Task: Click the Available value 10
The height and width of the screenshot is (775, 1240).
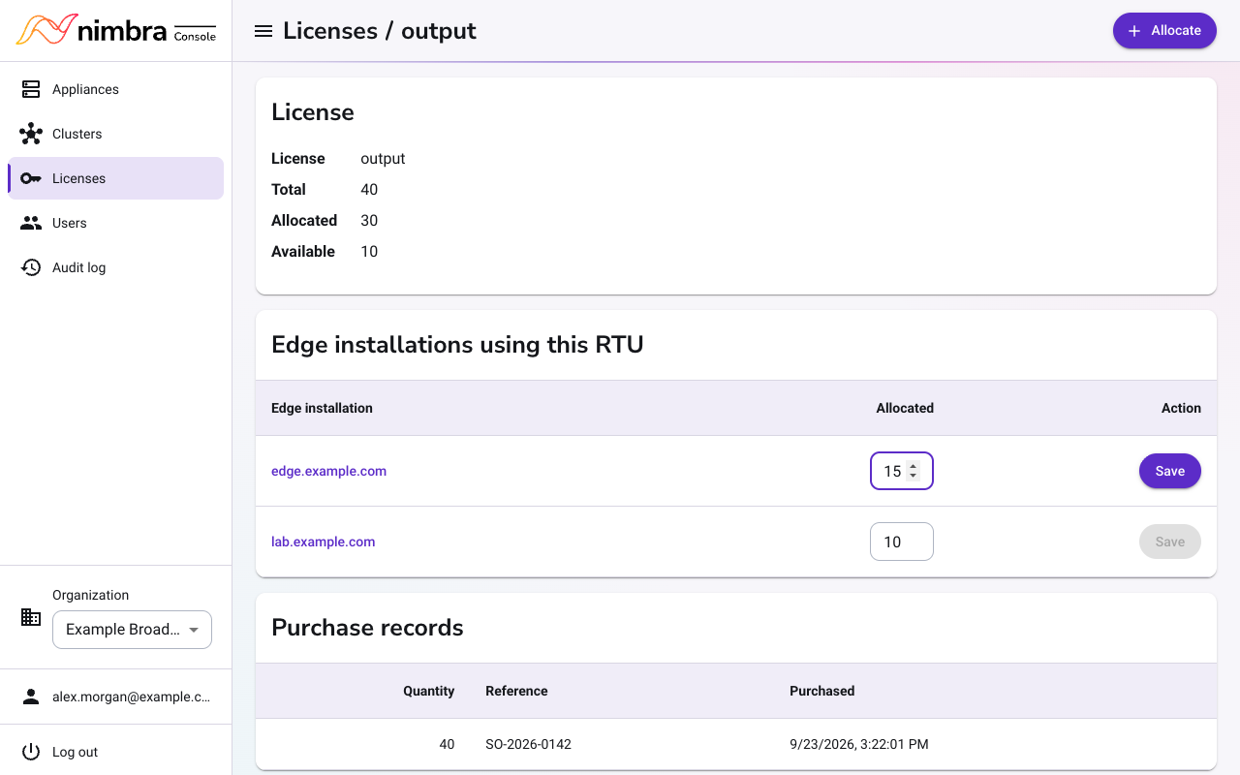Action: 369,251
